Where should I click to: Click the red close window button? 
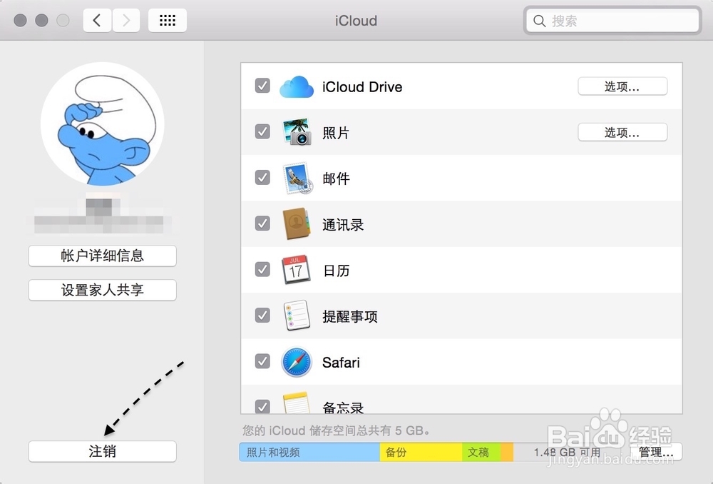coord(20,21)
